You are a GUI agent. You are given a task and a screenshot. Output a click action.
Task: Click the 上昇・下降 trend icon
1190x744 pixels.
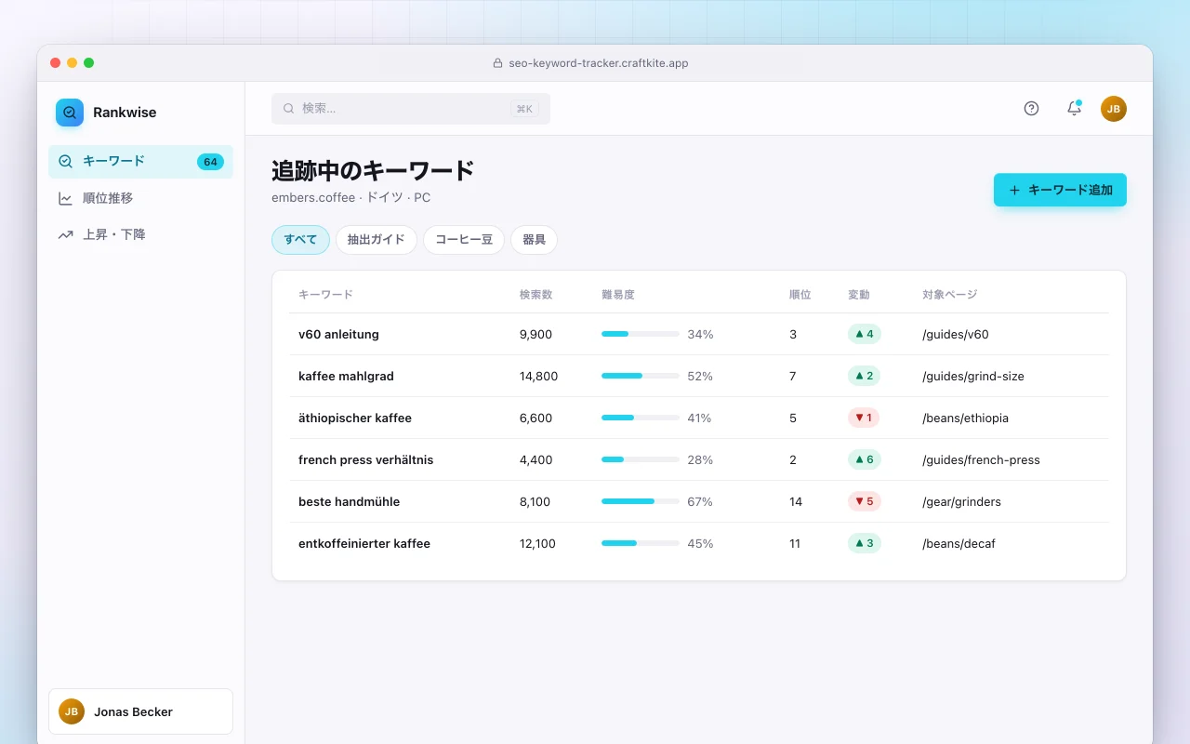[65, 234]
